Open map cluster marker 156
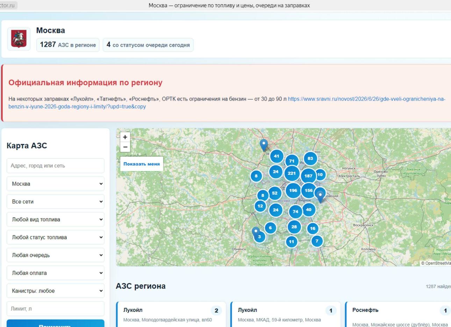 coord(308,191)
